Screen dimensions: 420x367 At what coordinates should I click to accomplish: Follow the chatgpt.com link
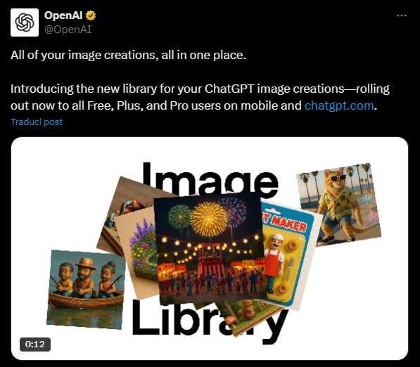click(339, 105)
